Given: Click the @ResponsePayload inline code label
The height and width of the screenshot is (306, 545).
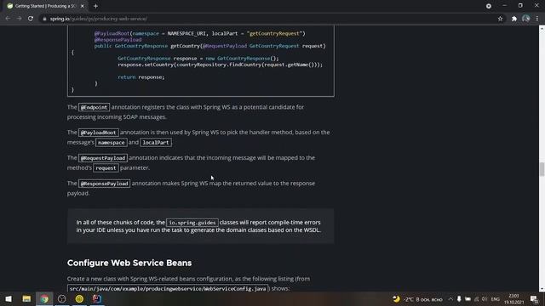Looking at the screenshot, I should tap(104, 184).
